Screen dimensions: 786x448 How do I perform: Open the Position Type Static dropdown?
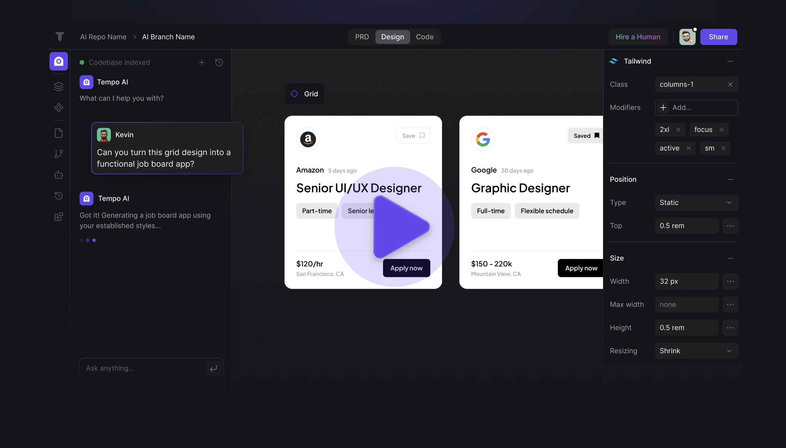[696, 203]
